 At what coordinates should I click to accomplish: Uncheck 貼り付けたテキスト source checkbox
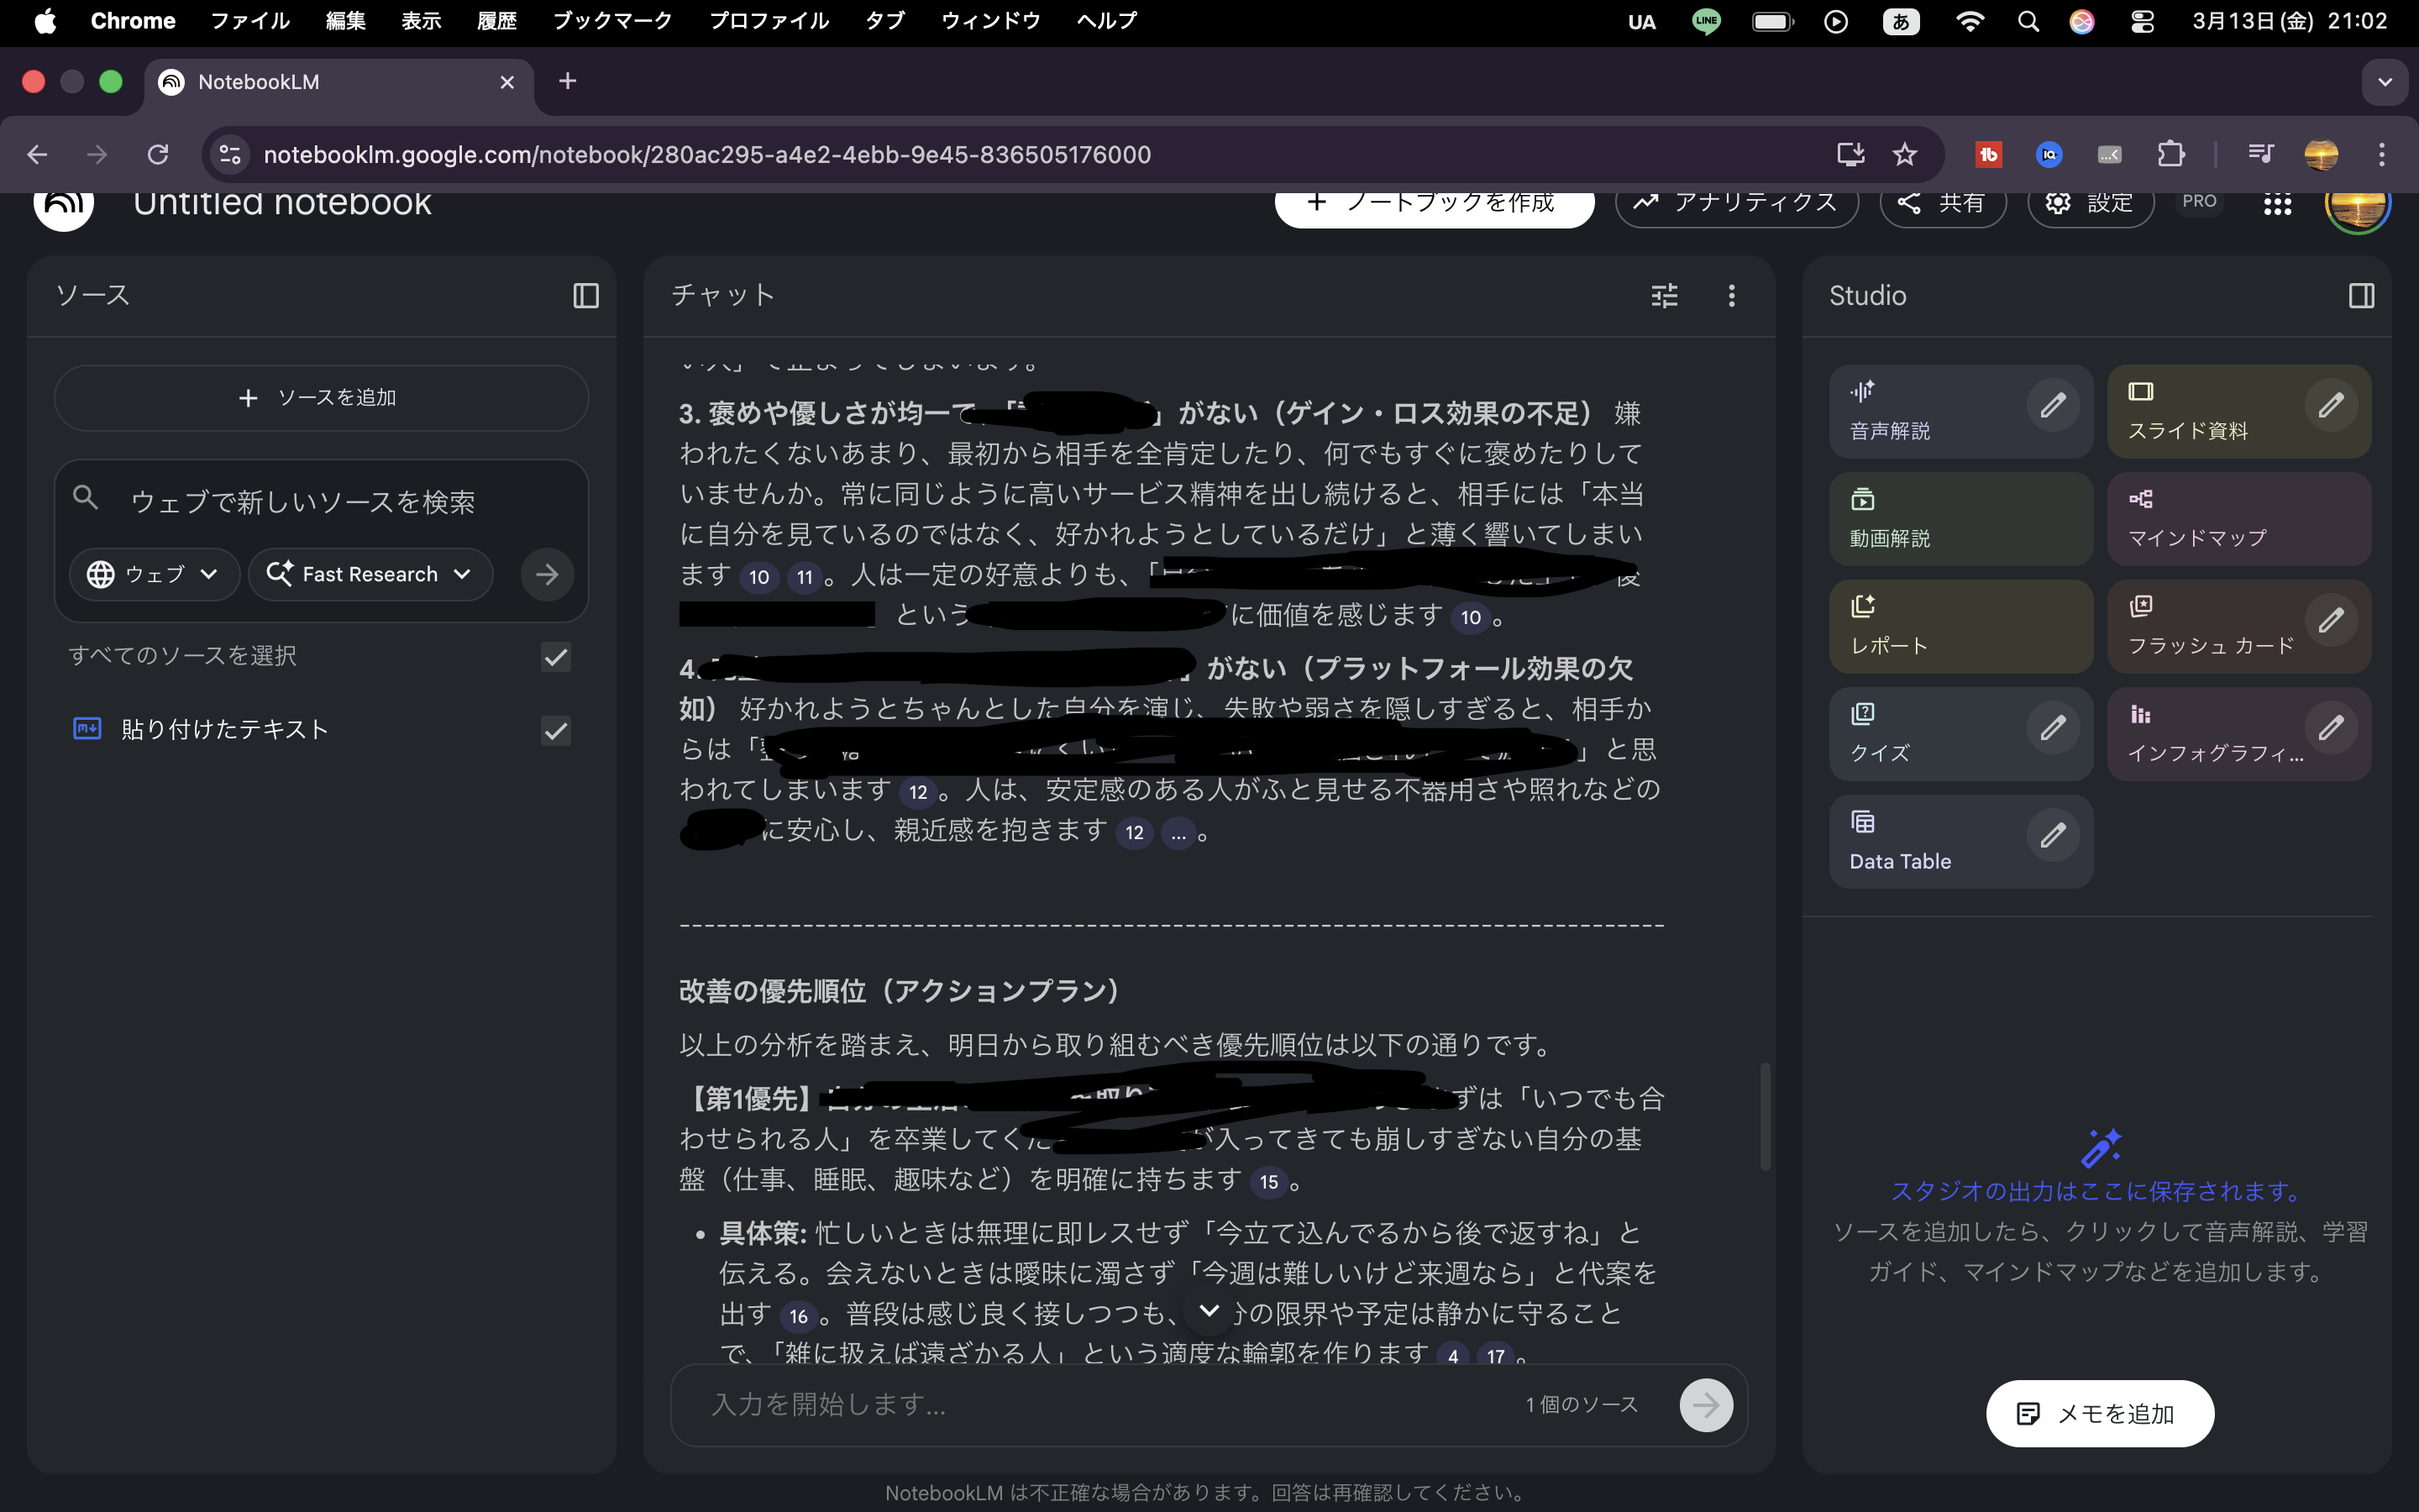coord(556,731)
